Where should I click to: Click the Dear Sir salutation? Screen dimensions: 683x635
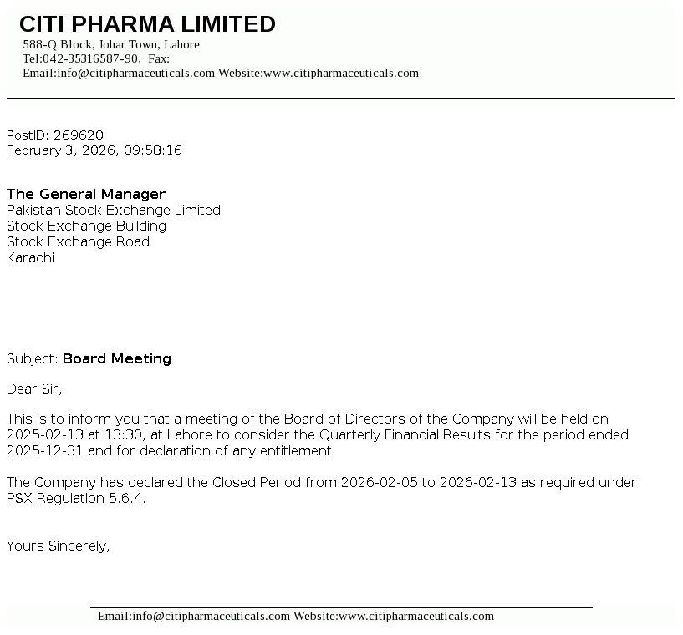[34, 389]
